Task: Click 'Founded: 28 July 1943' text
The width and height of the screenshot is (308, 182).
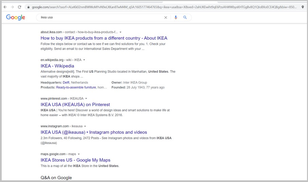Action: click(128, 87)
